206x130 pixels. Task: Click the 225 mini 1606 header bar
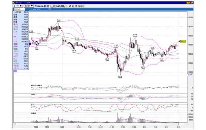point(109,9)
